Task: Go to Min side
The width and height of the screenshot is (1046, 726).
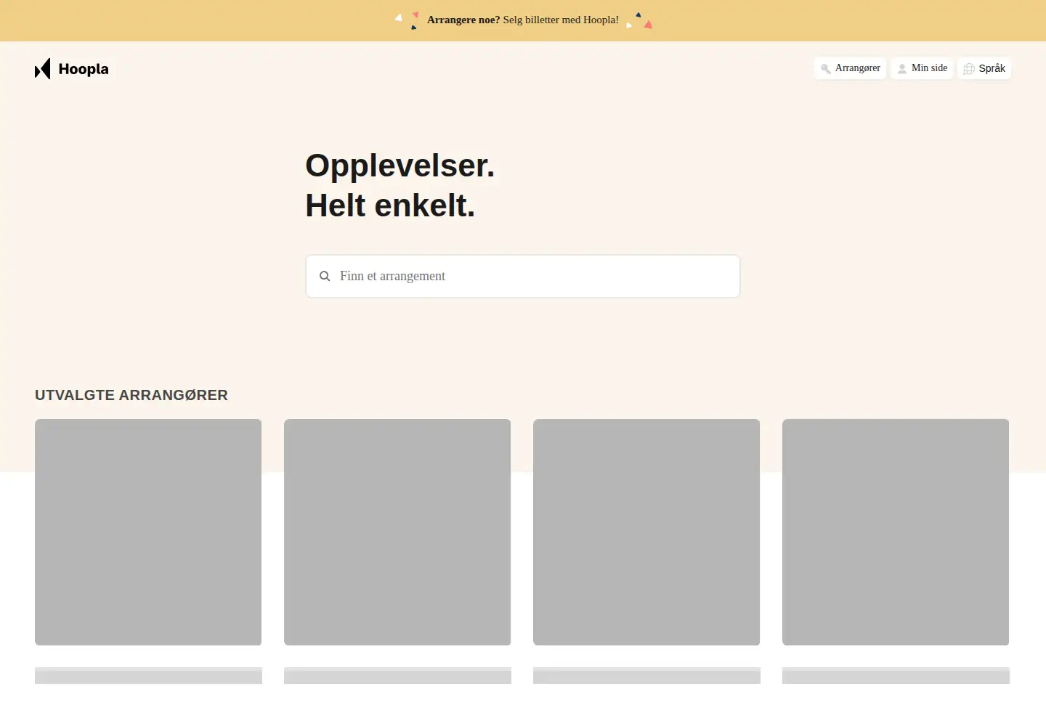Action: (x=922, y=68)
